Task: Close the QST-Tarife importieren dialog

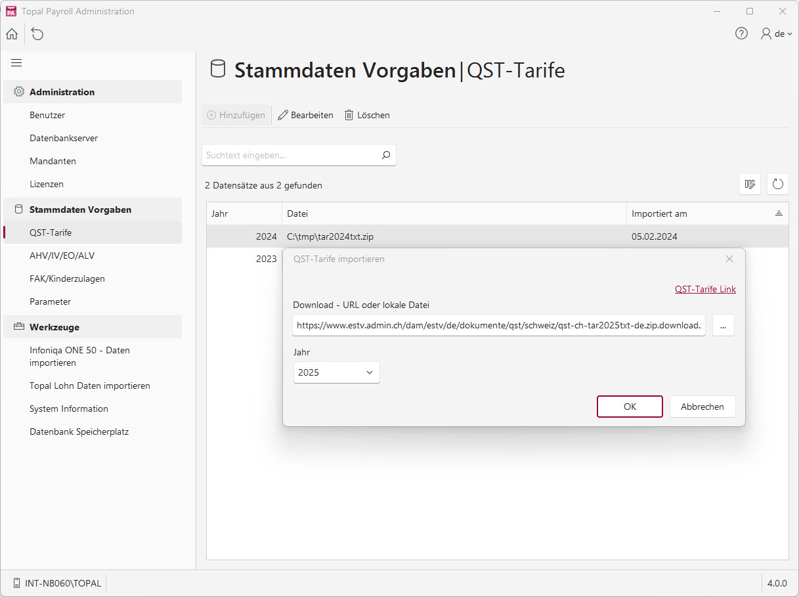Action: click(x=729, y=259)
